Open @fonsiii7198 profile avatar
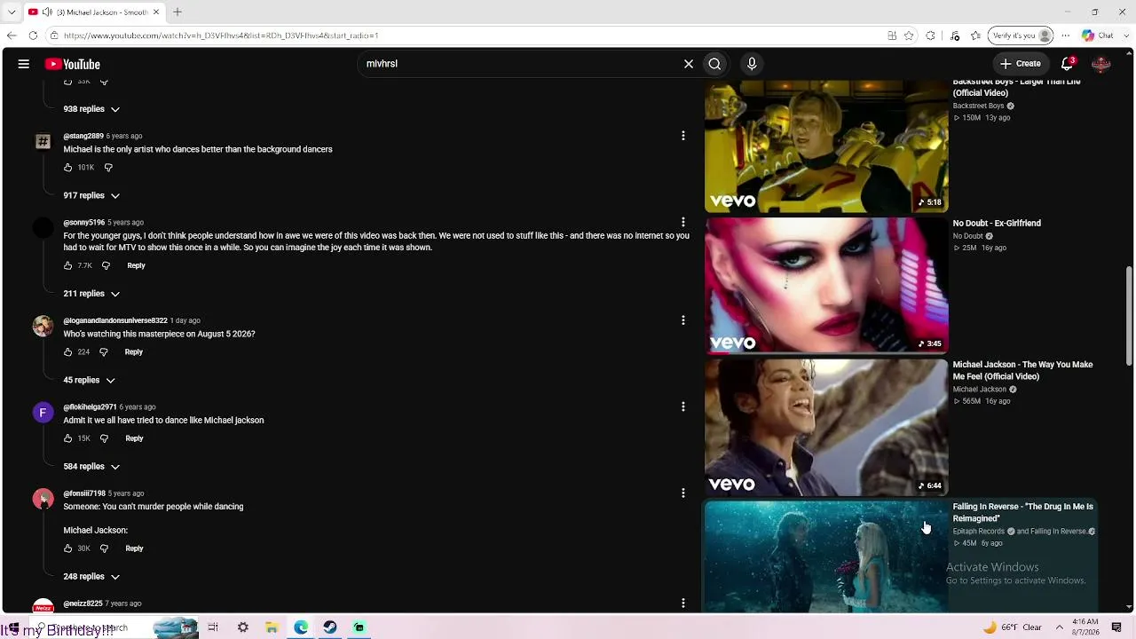 [43, 499]
